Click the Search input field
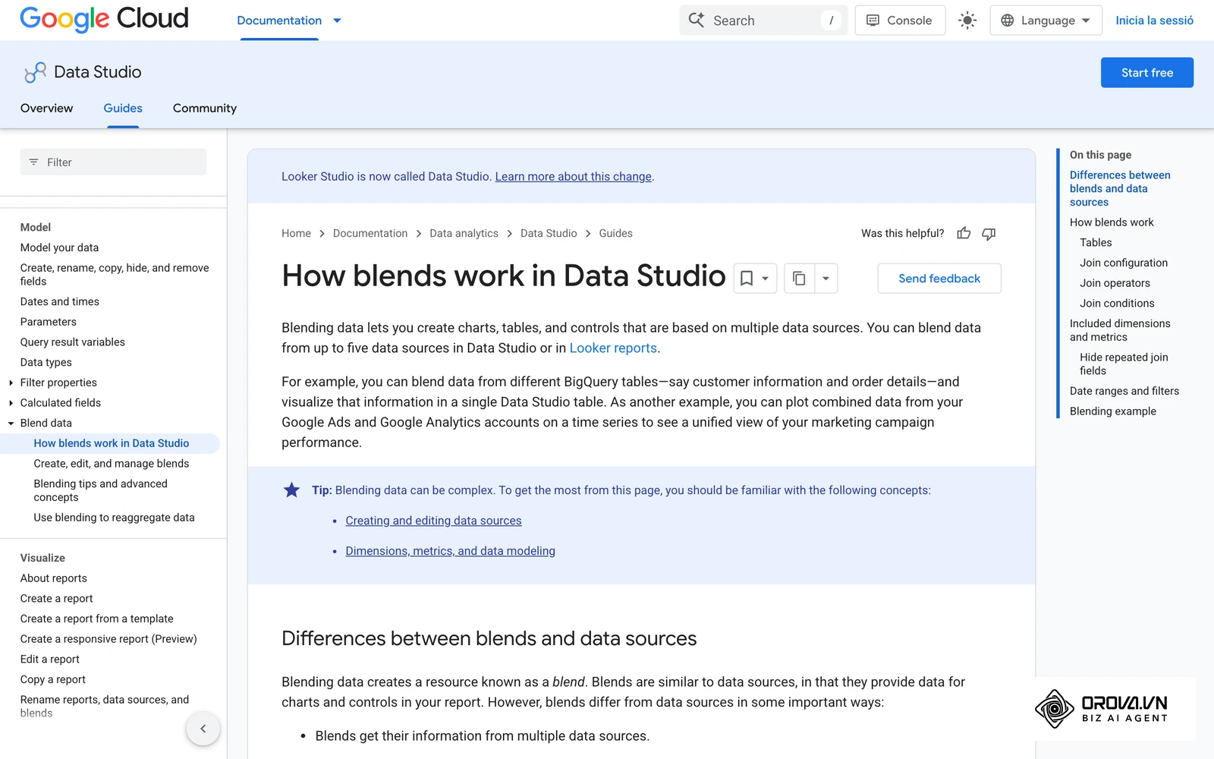The width and height of the screenshot is (1214, 759). 763,20
